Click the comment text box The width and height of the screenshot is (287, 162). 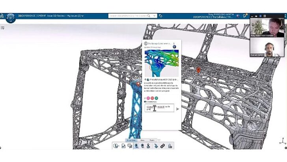pos(160,108)
